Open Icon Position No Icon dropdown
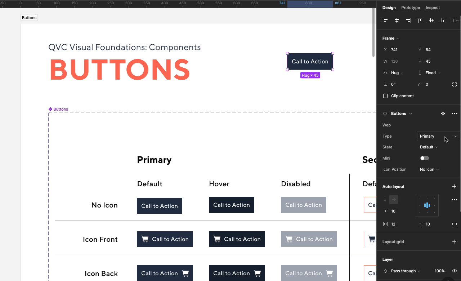Image resolution: width=461 pixels, height=281 pixels. pos(429,169)
